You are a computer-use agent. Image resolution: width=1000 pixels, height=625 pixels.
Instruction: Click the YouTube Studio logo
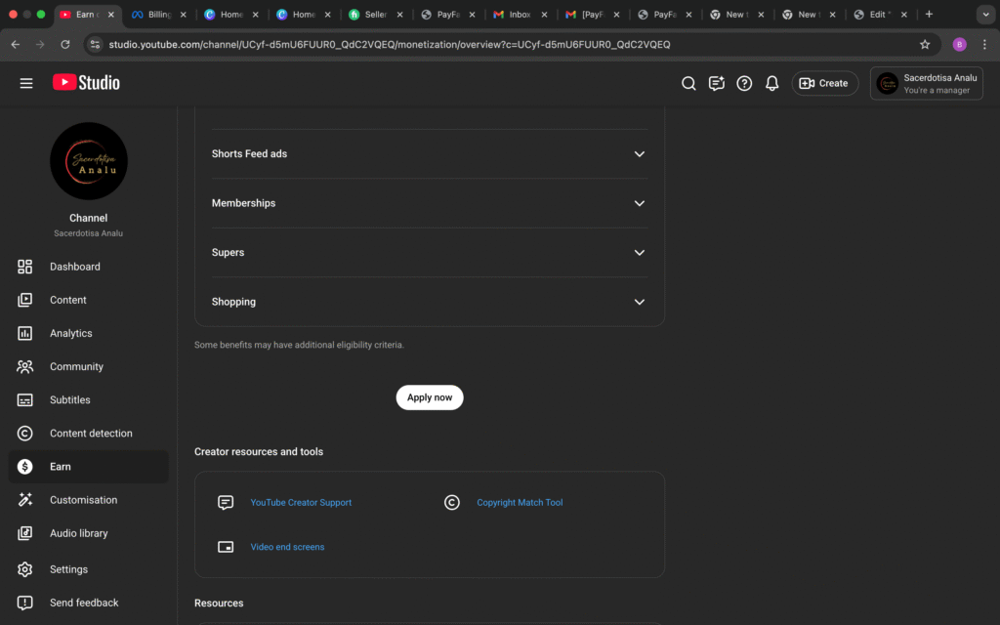86,83
